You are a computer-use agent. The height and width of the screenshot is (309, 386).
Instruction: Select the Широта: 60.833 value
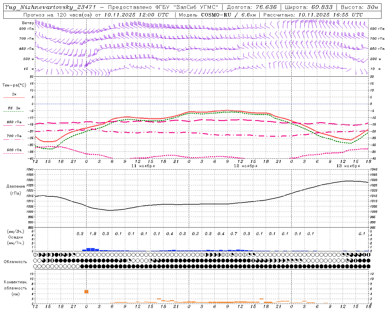(x=308, y=7)
